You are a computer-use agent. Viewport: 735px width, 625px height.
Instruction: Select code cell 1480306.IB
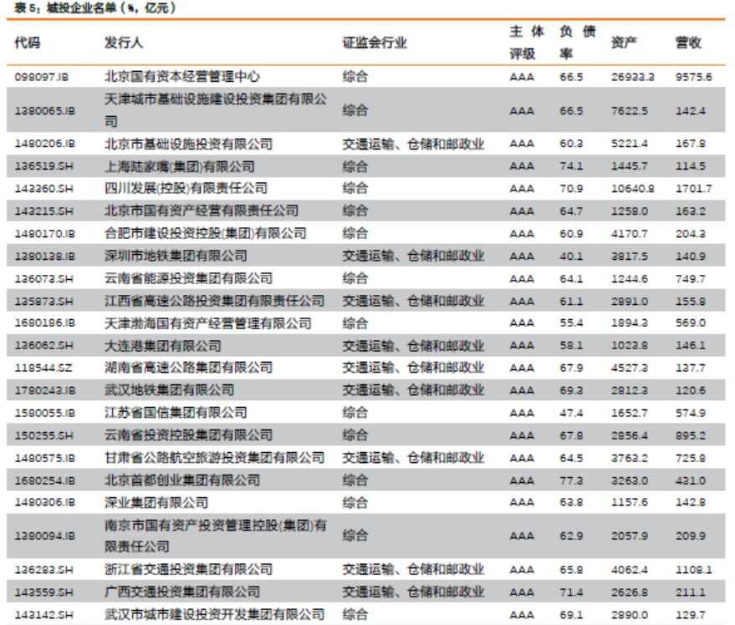44,502
